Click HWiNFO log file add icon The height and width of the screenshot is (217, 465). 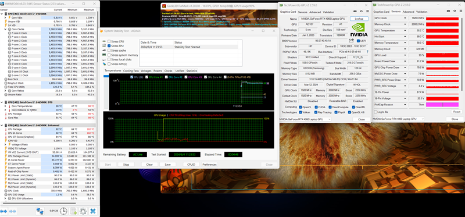click(73, 211)
